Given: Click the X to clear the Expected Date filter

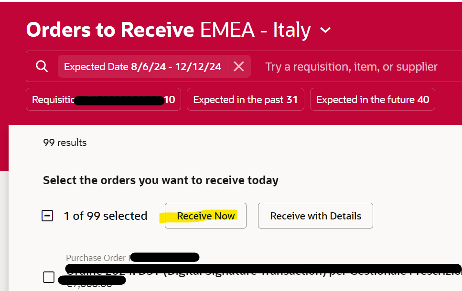Looking at the screenshot, I should pyautogui.click(x=238, y=66).
